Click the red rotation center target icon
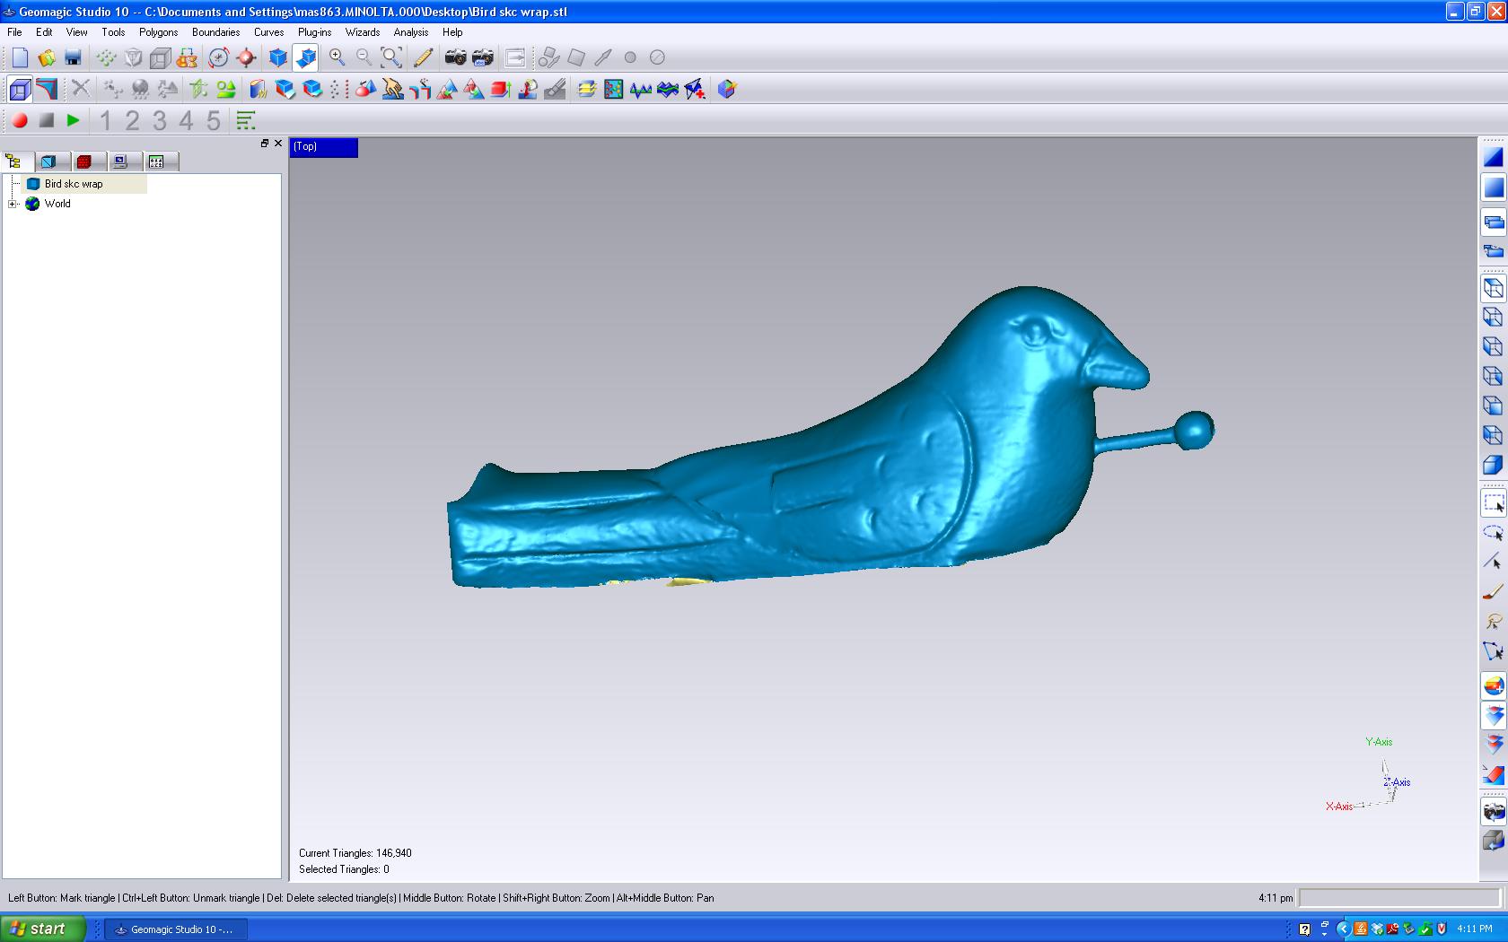Image resolution: width=1508 pixels, height=942 pixels. 246,57
